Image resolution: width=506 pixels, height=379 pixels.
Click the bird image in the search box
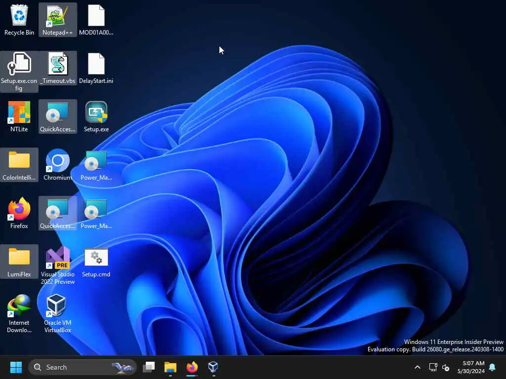(x=123, y=367)
